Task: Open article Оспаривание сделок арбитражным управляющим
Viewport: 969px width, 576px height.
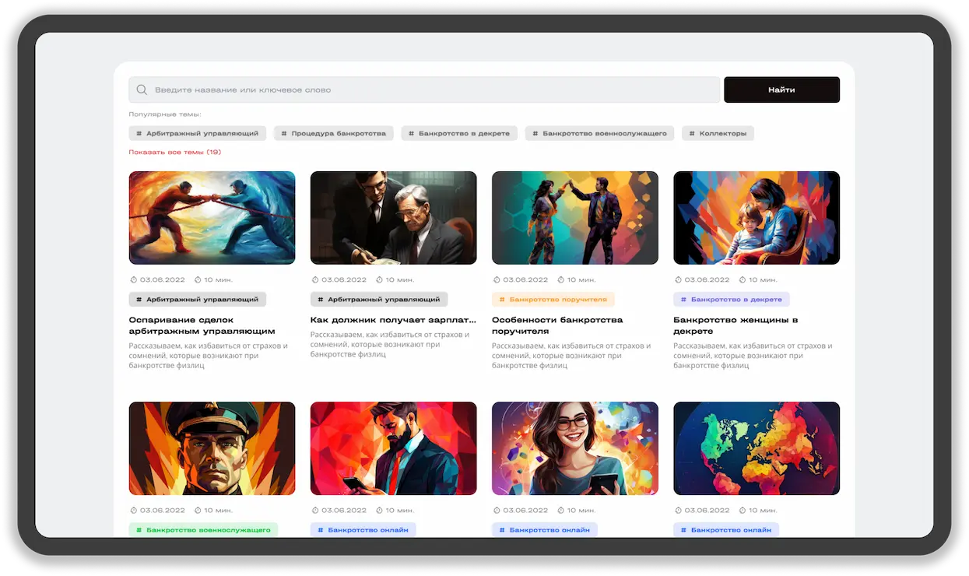Action: pyautogui.click(x=202, y=325)
